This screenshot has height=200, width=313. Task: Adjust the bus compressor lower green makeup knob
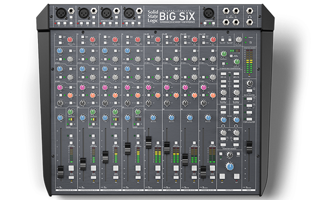click(x=237, y=62)
